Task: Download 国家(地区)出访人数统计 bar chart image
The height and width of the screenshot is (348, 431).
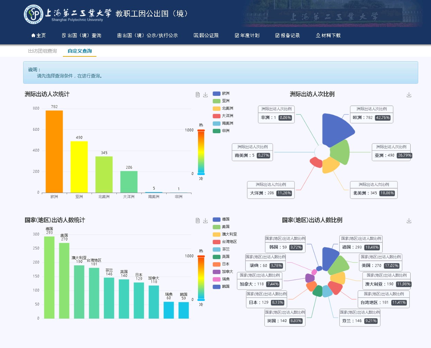Action: click(205, 221)
